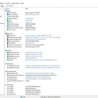
Task: Open the DirectX 12.0 link
Action: pyautogui.click(x=28, y=22)
